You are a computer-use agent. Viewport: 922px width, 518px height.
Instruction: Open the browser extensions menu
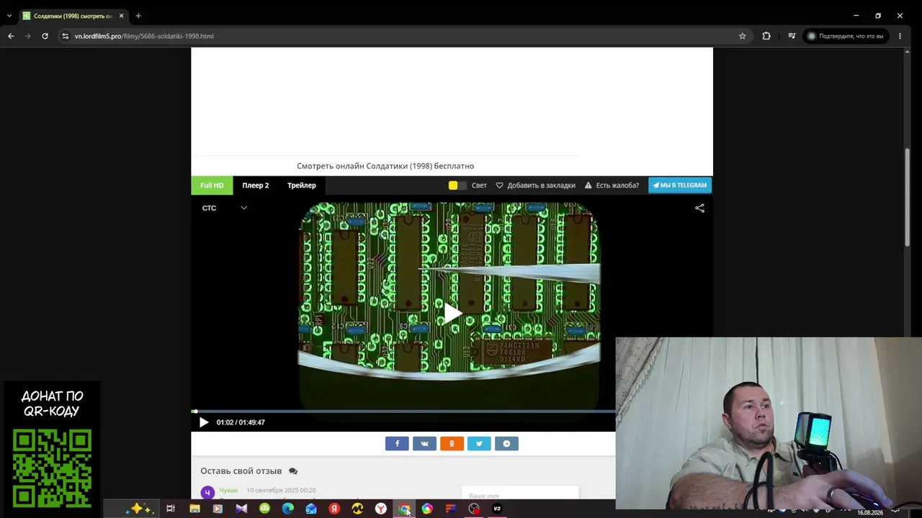[x=766, y=36]
